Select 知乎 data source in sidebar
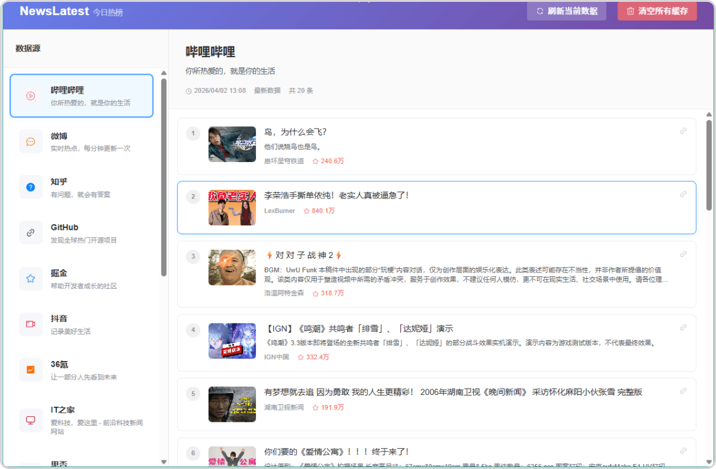Image resolution: width=716 pixels, height=469 pixels. click(82, 187)
